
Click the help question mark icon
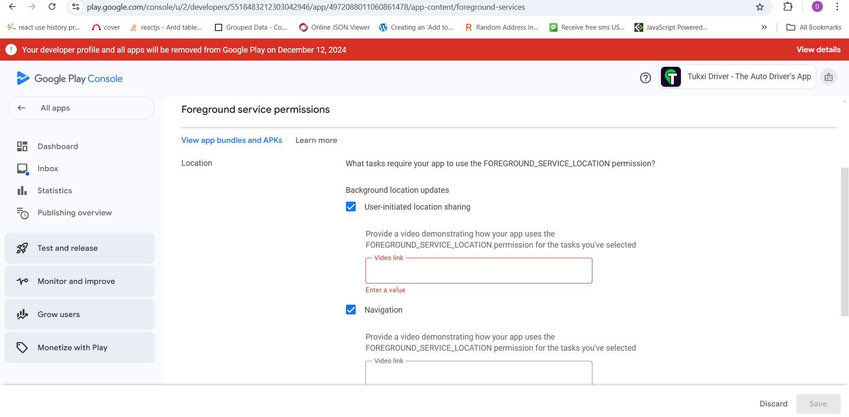coord(645,78)
